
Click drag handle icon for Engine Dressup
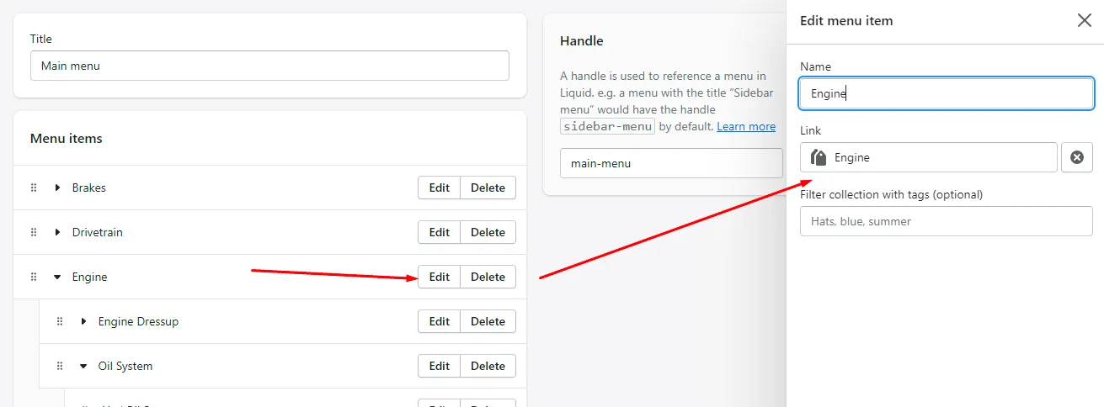pyautogui.click(x=60, y=321)
